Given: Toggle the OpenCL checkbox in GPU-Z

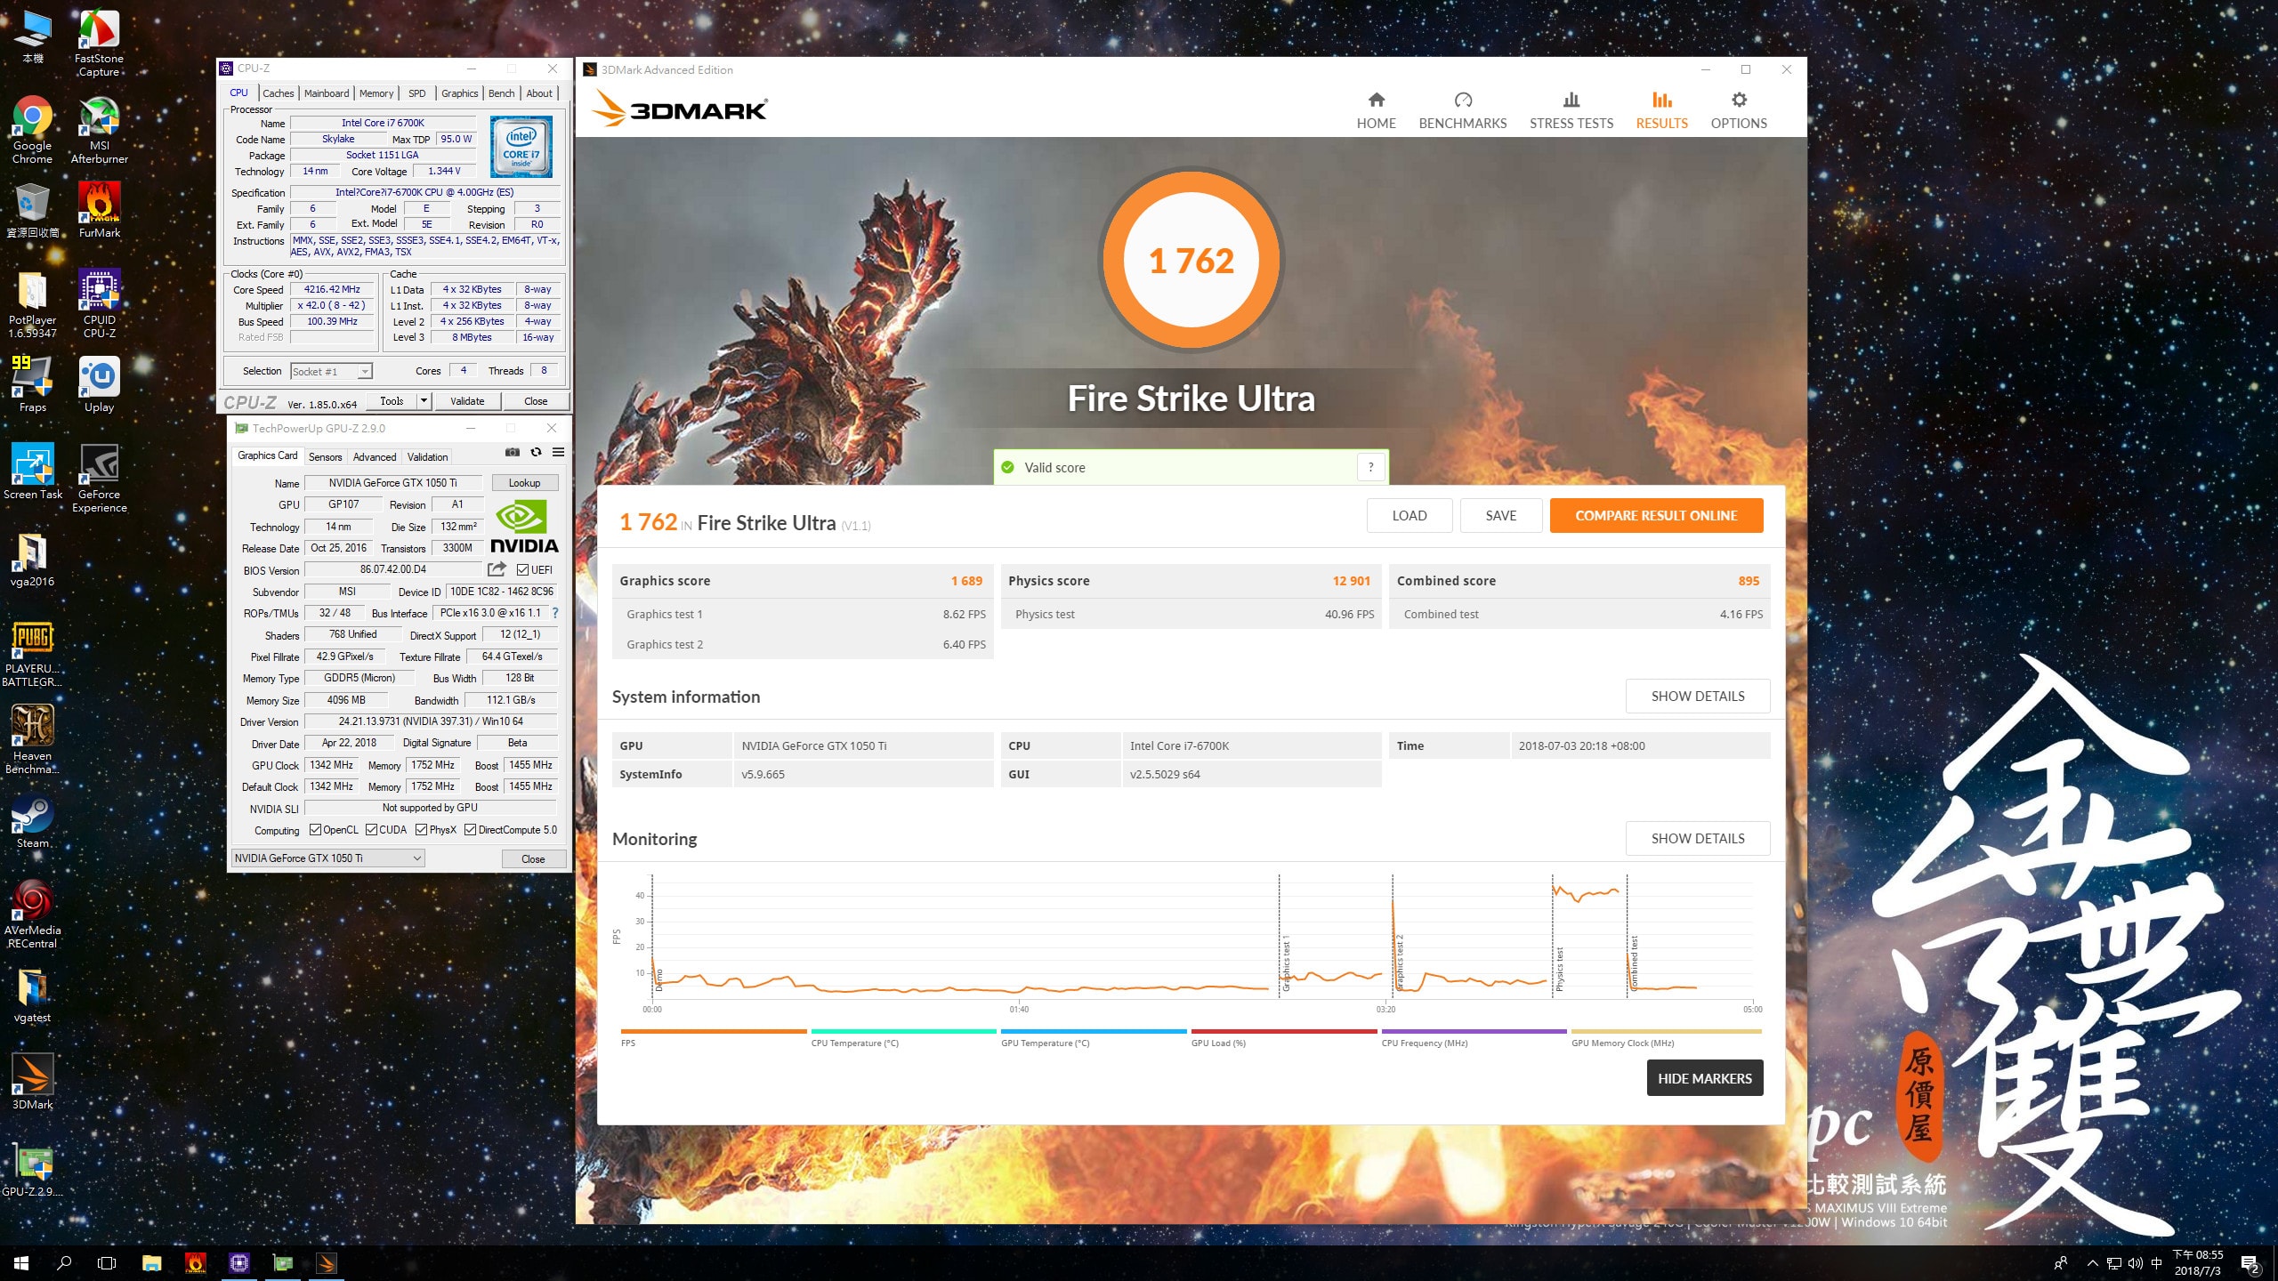Looking at the screenshot, I should pos(315,830).
